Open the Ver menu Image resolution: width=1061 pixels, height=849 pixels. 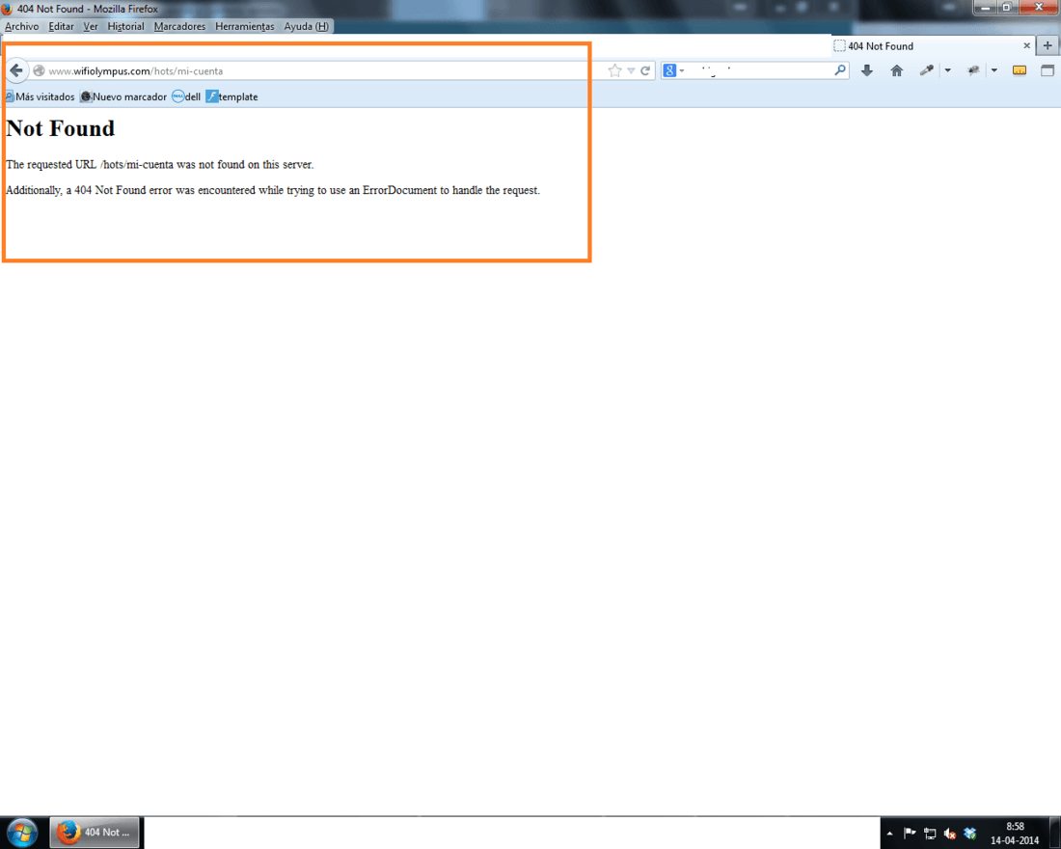pos(91,26)
